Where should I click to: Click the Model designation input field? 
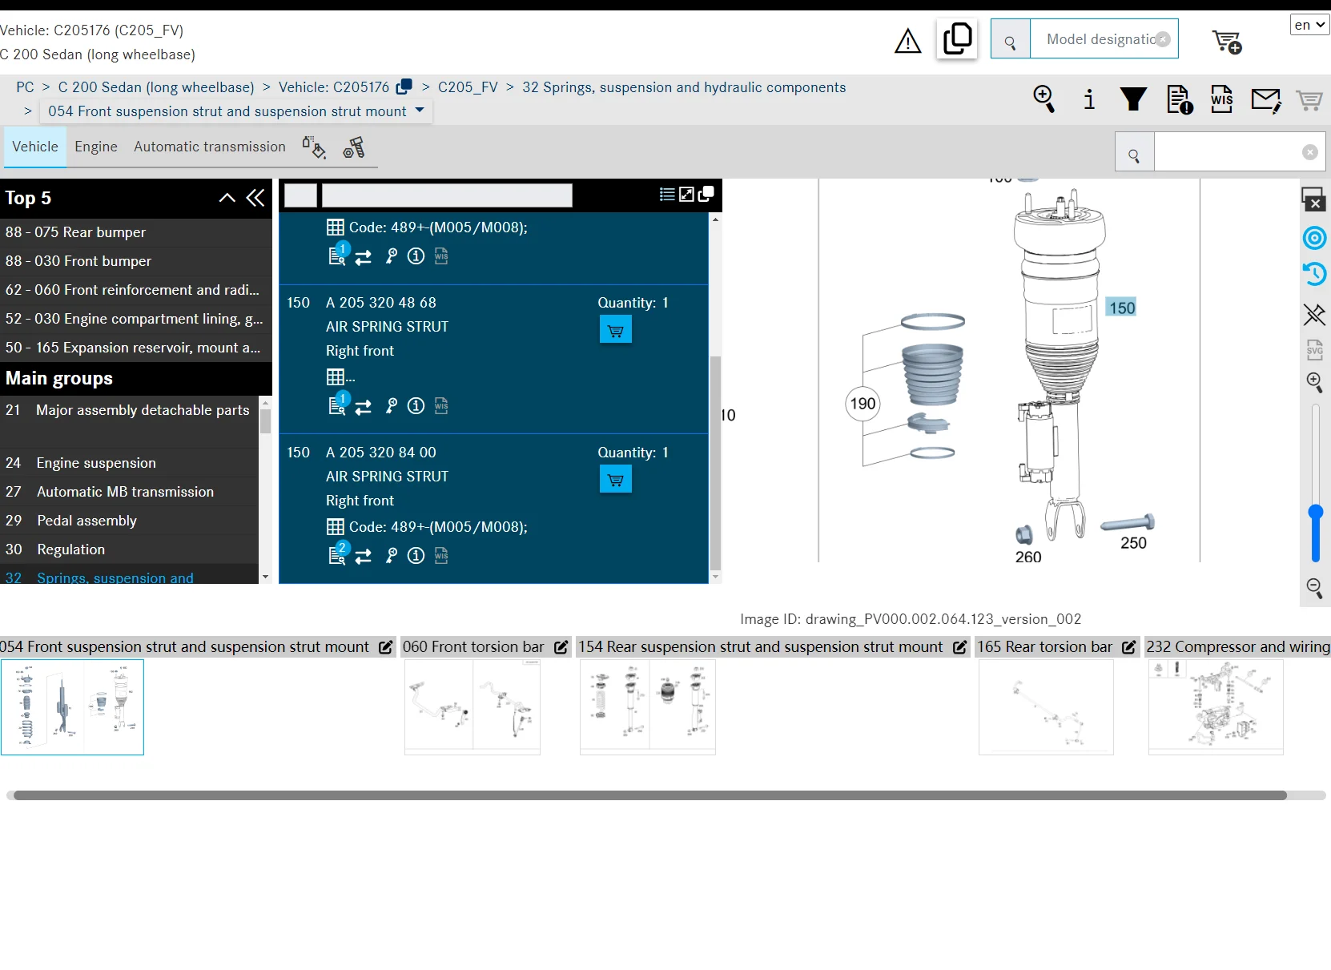point(1104,39)
